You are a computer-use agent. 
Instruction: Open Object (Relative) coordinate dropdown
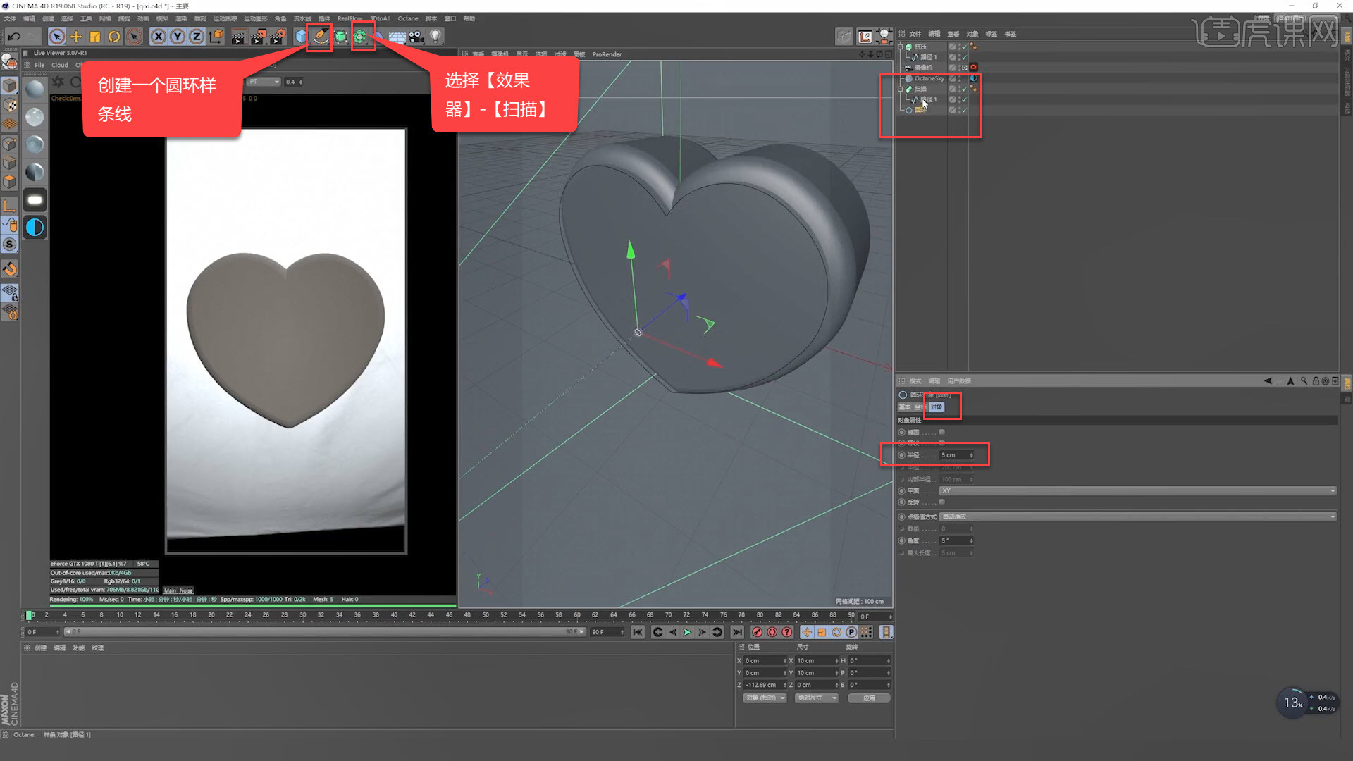tap(765, 698)
